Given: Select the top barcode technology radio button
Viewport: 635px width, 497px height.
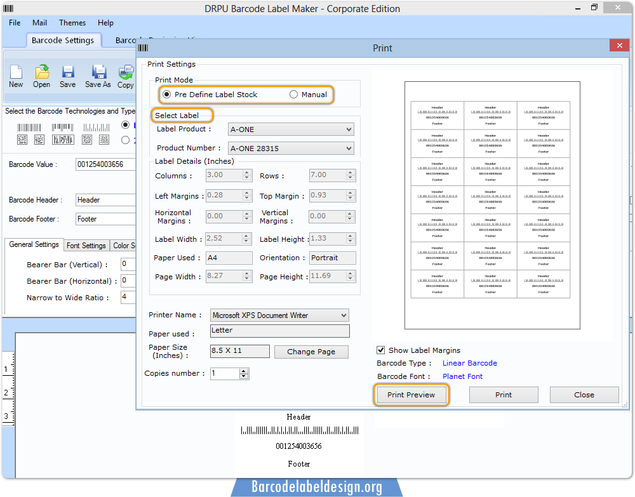Looking at the screenshot, I should point(126,124).
